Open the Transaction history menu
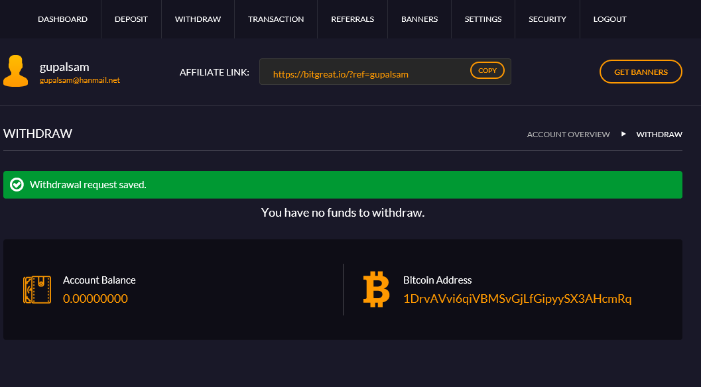This screenshot has height=387, width=701. pyautogui.click(x=276, y=19)
